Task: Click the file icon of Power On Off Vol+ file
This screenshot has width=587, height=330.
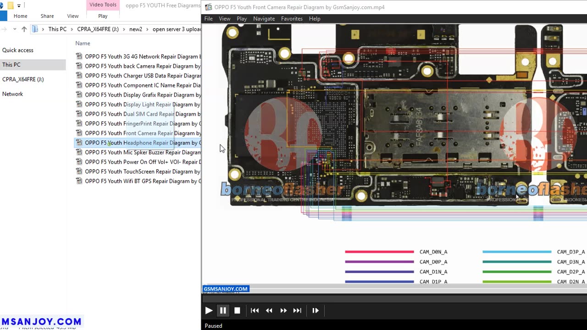Action: click(x=79, y=162)
